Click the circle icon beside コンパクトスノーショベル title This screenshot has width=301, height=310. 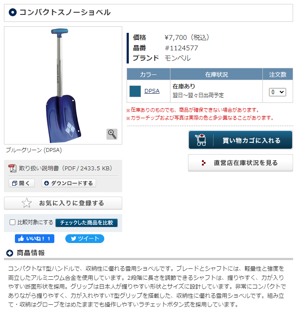13,12
